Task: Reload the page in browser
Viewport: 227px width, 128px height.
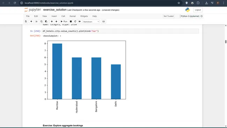Action: pos(15,3)
